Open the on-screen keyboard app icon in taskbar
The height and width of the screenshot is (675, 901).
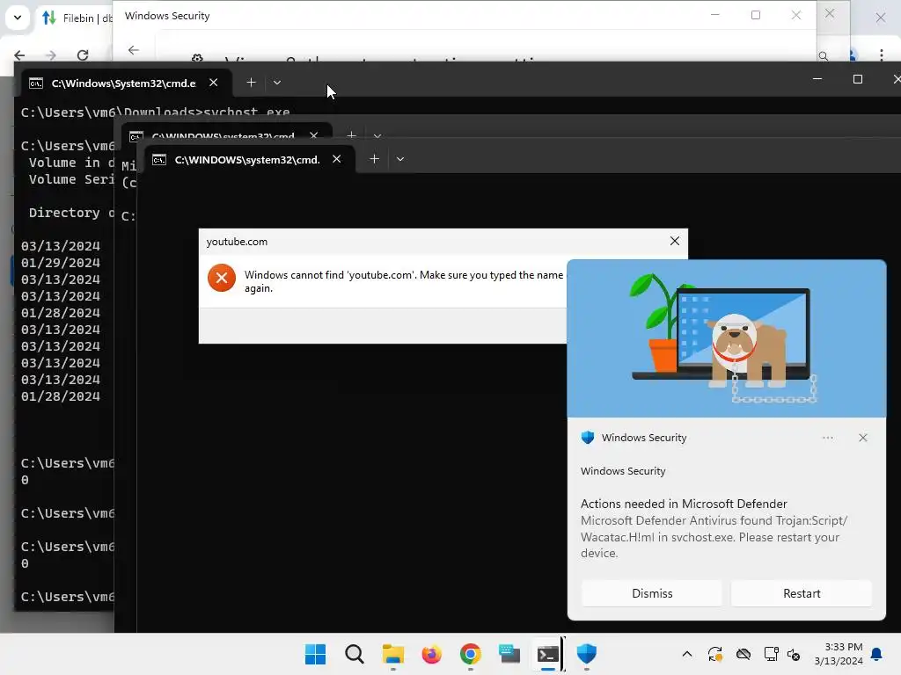[509, 654]
